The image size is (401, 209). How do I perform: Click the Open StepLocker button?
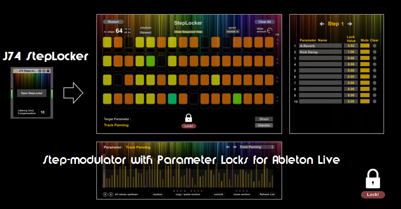(x=32, y=93)
